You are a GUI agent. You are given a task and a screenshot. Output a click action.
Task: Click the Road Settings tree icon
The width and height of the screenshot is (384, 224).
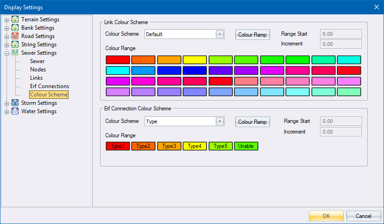click(x=15, y=36)
